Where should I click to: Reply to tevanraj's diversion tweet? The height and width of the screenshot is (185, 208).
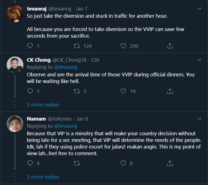tap(30, 46)
